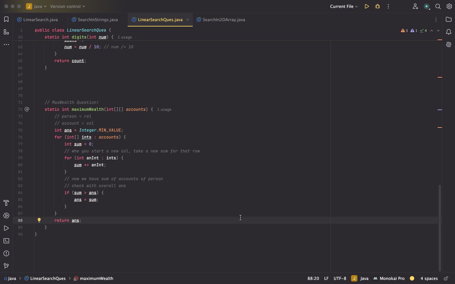Click the Java language status widget
The width and height of the screenshot is (455, 284).
360,278
